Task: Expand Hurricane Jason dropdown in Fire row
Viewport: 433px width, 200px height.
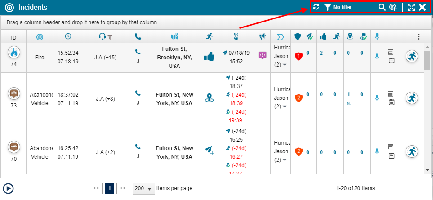Action: 284,64
